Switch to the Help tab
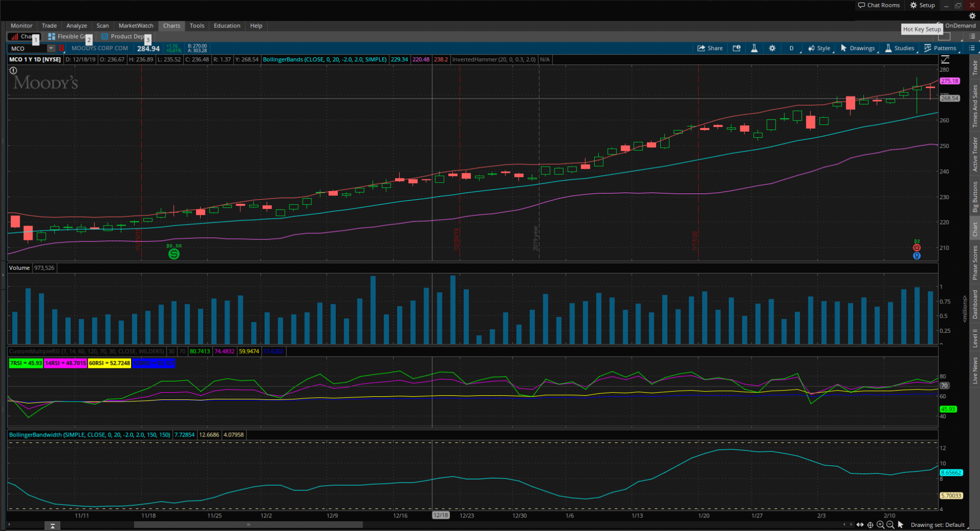 coord(256,25)
